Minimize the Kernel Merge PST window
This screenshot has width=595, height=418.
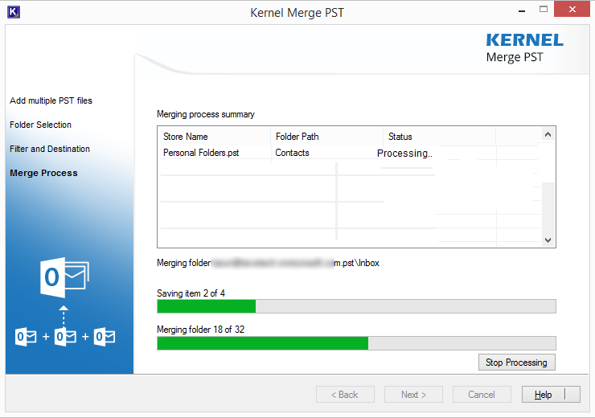coord(522,11)
